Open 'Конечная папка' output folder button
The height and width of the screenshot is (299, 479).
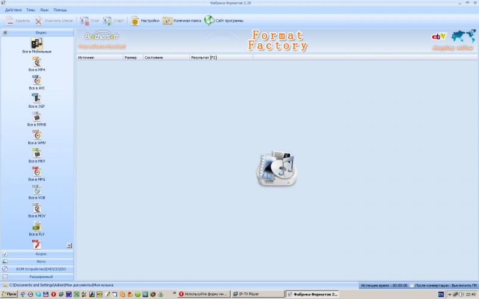pyautogui.click(x=182, y=21)
